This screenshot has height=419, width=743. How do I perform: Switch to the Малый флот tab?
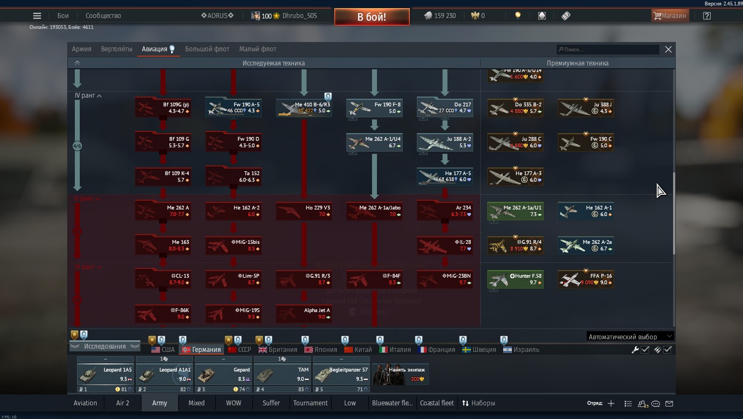(258, 49)
